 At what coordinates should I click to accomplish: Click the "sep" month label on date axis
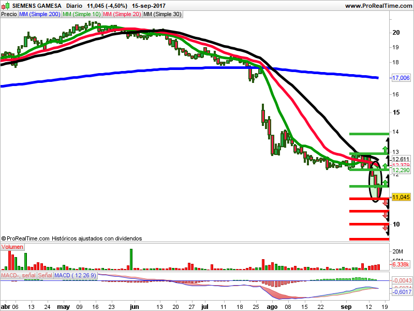point(346,307)
